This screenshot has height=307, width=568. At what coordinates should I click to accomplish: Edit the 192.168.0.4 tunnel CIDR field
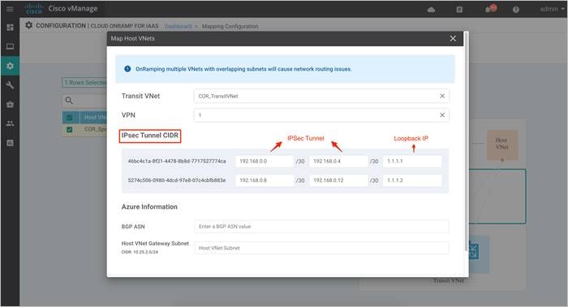coord(338,161)
